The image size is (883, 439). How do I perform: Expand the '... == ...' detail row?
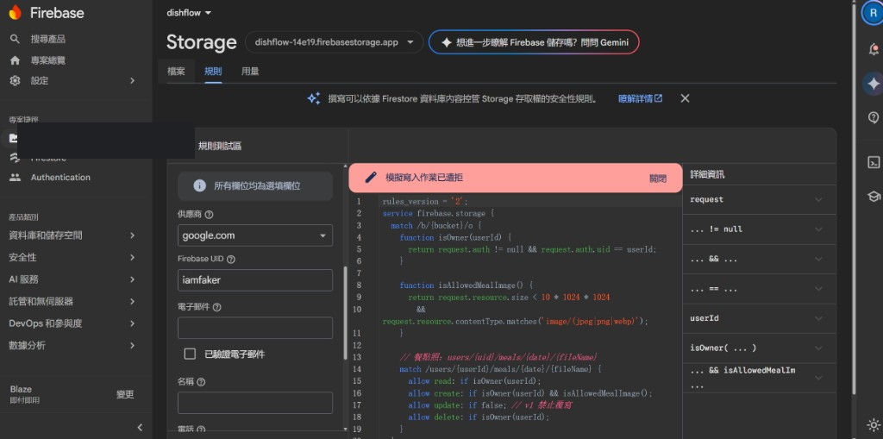pyautogui.click(x=759, y=289)
